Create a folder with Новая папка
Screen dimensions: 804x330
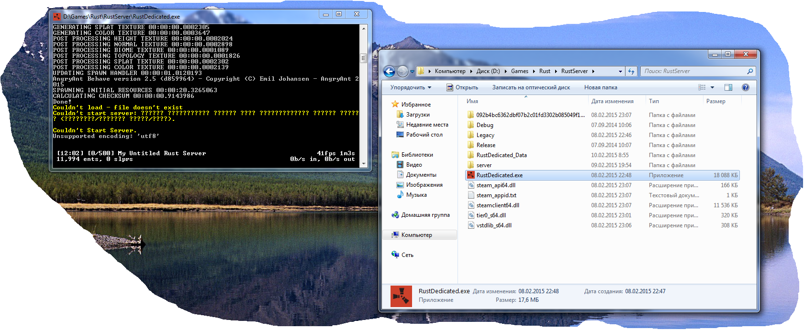(x=601, y=87)
